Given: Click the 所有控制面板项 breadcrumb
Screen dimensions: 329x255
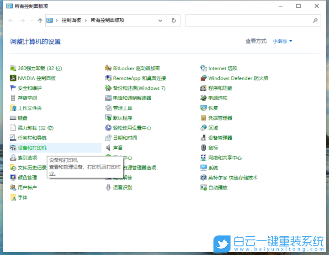Looking at the screenshot, I should pyautogui.click(x=107, y=21).
